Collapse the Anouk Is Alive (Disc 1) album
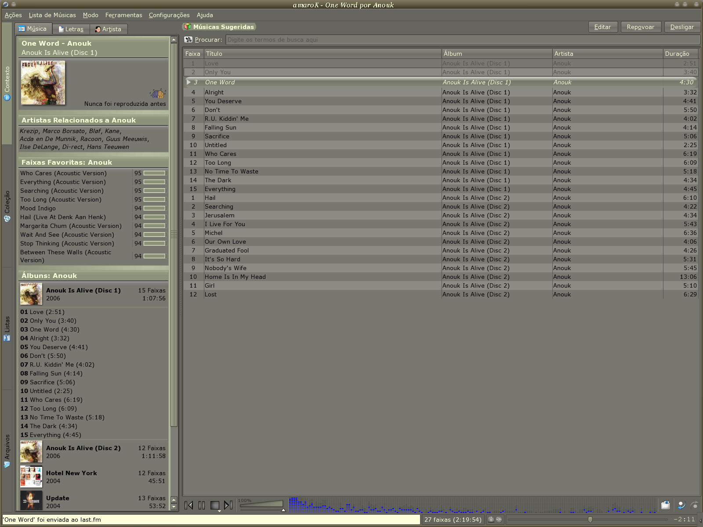The image size is (703, 527). (x=93, y=294)
